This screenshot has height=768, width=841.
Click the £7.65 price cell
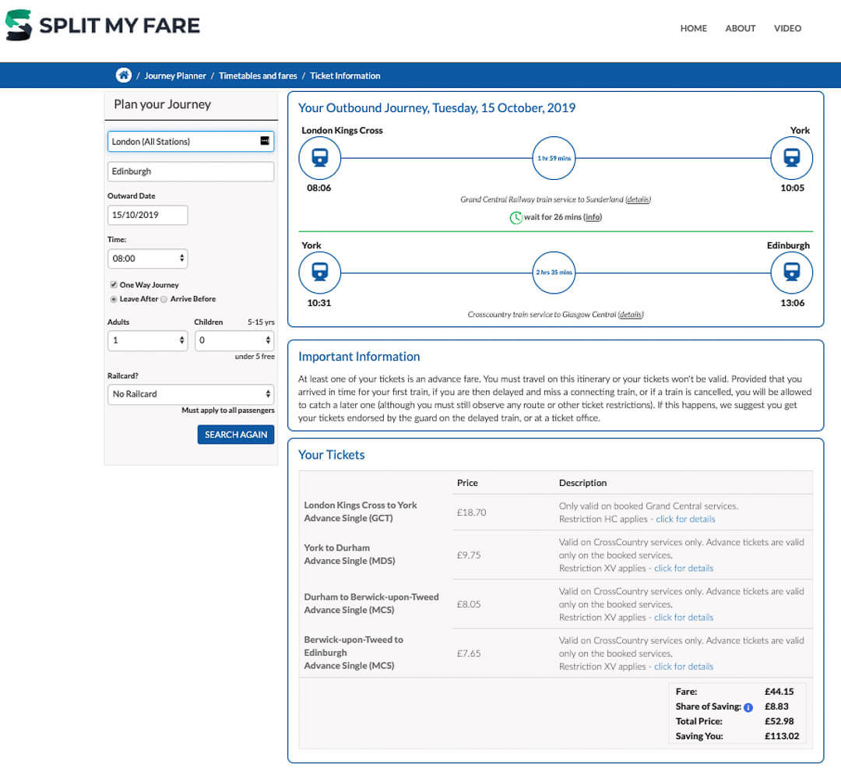pyautogui.click(x=469, y=654)
